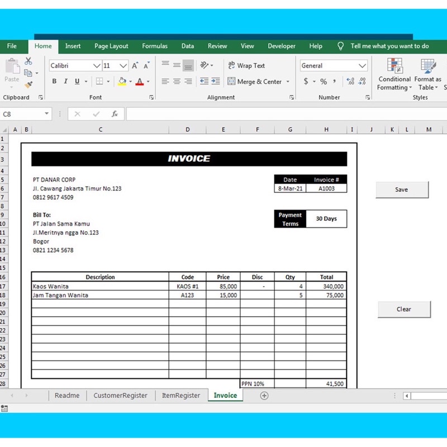
Task: Open Number group dialog launcher
Action: click(x=368, y=97)
